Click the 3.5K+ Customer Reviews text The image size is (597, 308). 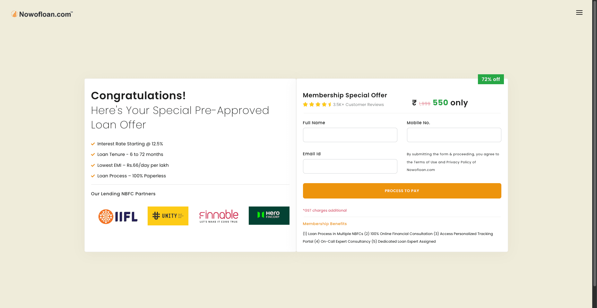click(x=358, y=105)
